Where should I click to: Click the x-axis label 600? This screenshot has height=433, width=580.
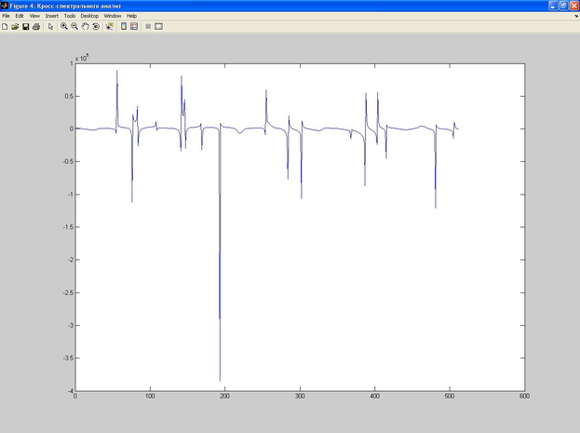point(524,396)
